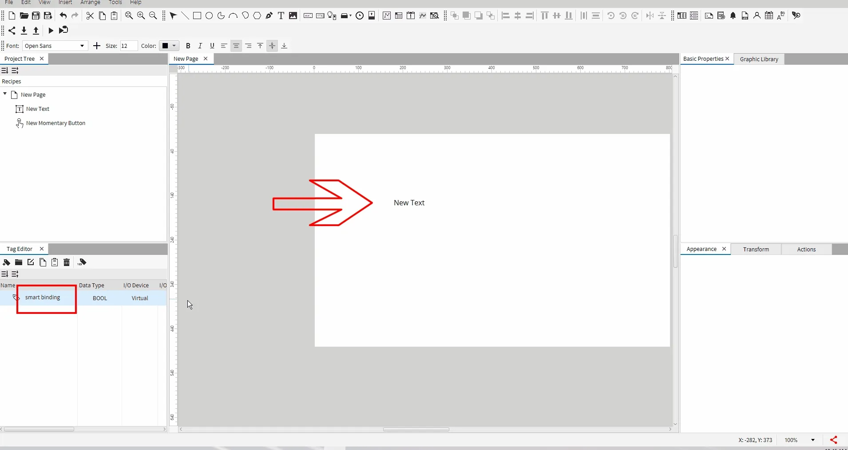Open the Font dropdown showing Open Sans

pyautogui.click(x=55, y=46)
